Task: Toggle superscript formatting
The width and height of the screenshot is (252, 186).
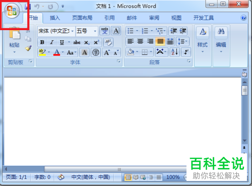Action: pyautogui.click(x=96, y=42)
